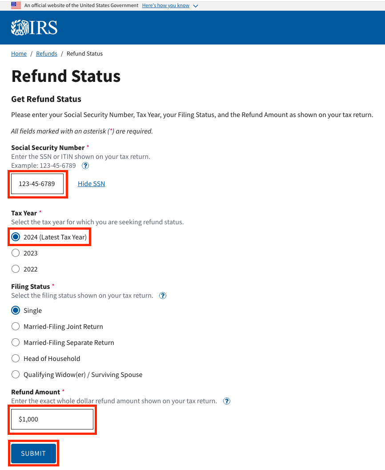Select tax year 2023

[x=16, y=253]
